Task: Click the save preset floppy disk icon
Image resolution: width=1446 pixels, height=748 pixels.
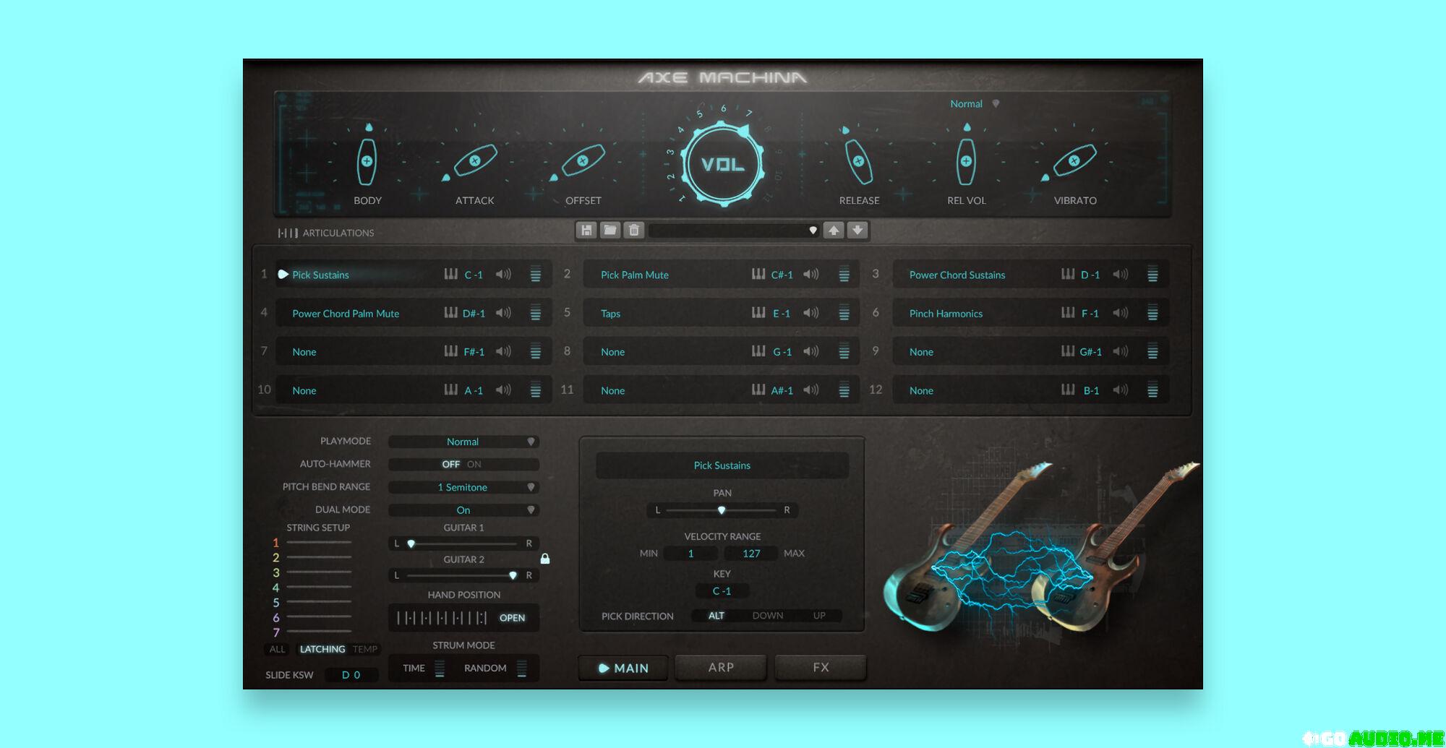Action: coord(586,230)
